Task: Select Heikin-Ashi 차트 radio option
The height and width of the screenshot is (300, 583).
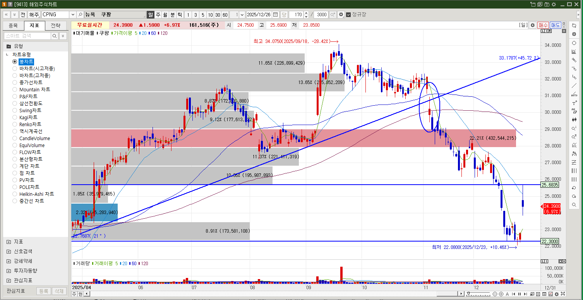Action: pyautogui.click(x=15, y=194)
